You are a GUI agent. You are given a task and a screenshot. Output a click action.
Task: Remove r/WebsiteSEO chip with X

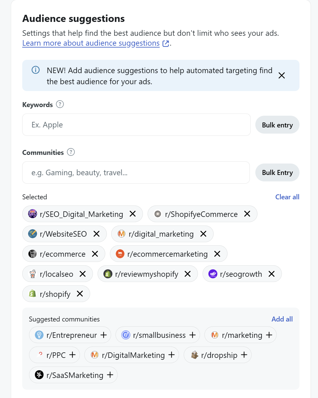point(97,234)
